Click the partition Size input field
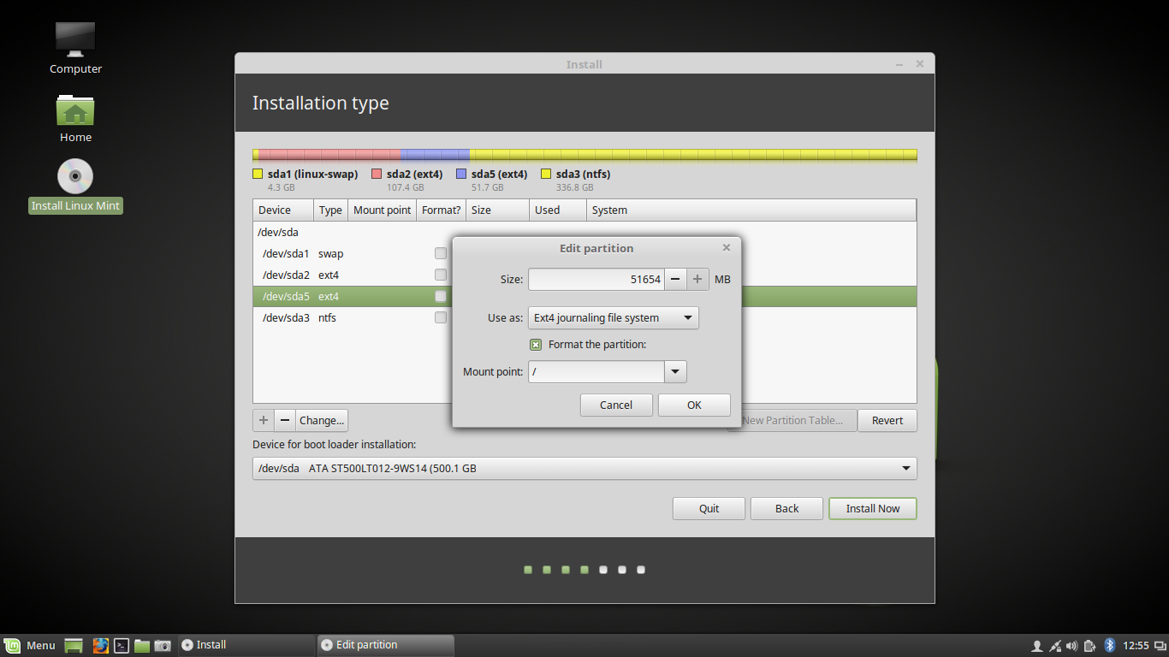Screen dimensions: 1169x657 click(596, 279)
